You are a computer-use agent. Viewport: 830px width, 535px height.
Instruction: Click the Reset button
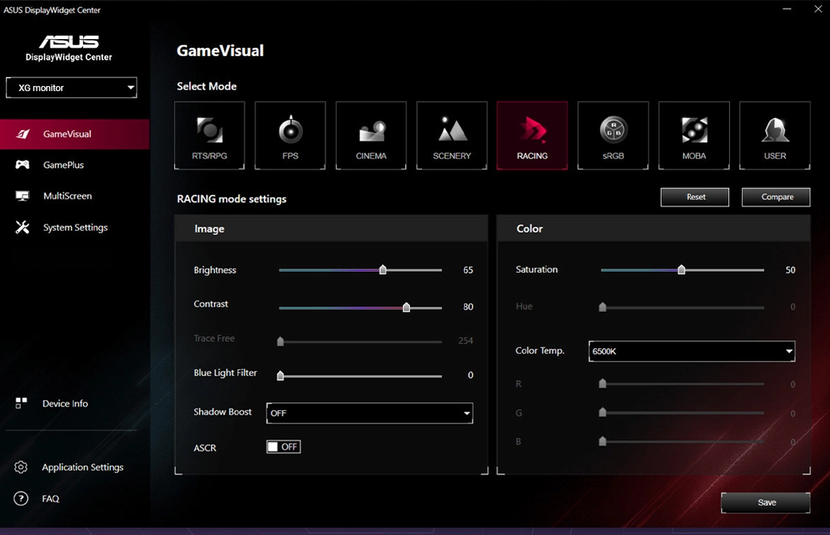694,197
